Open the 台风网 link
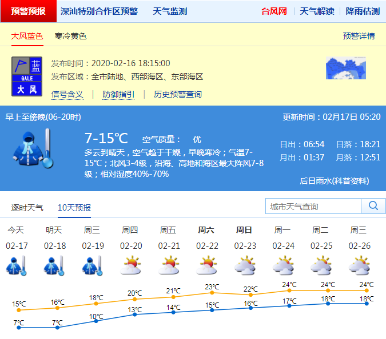This screenshot has height=339, width=386. [x=274, y=11]
